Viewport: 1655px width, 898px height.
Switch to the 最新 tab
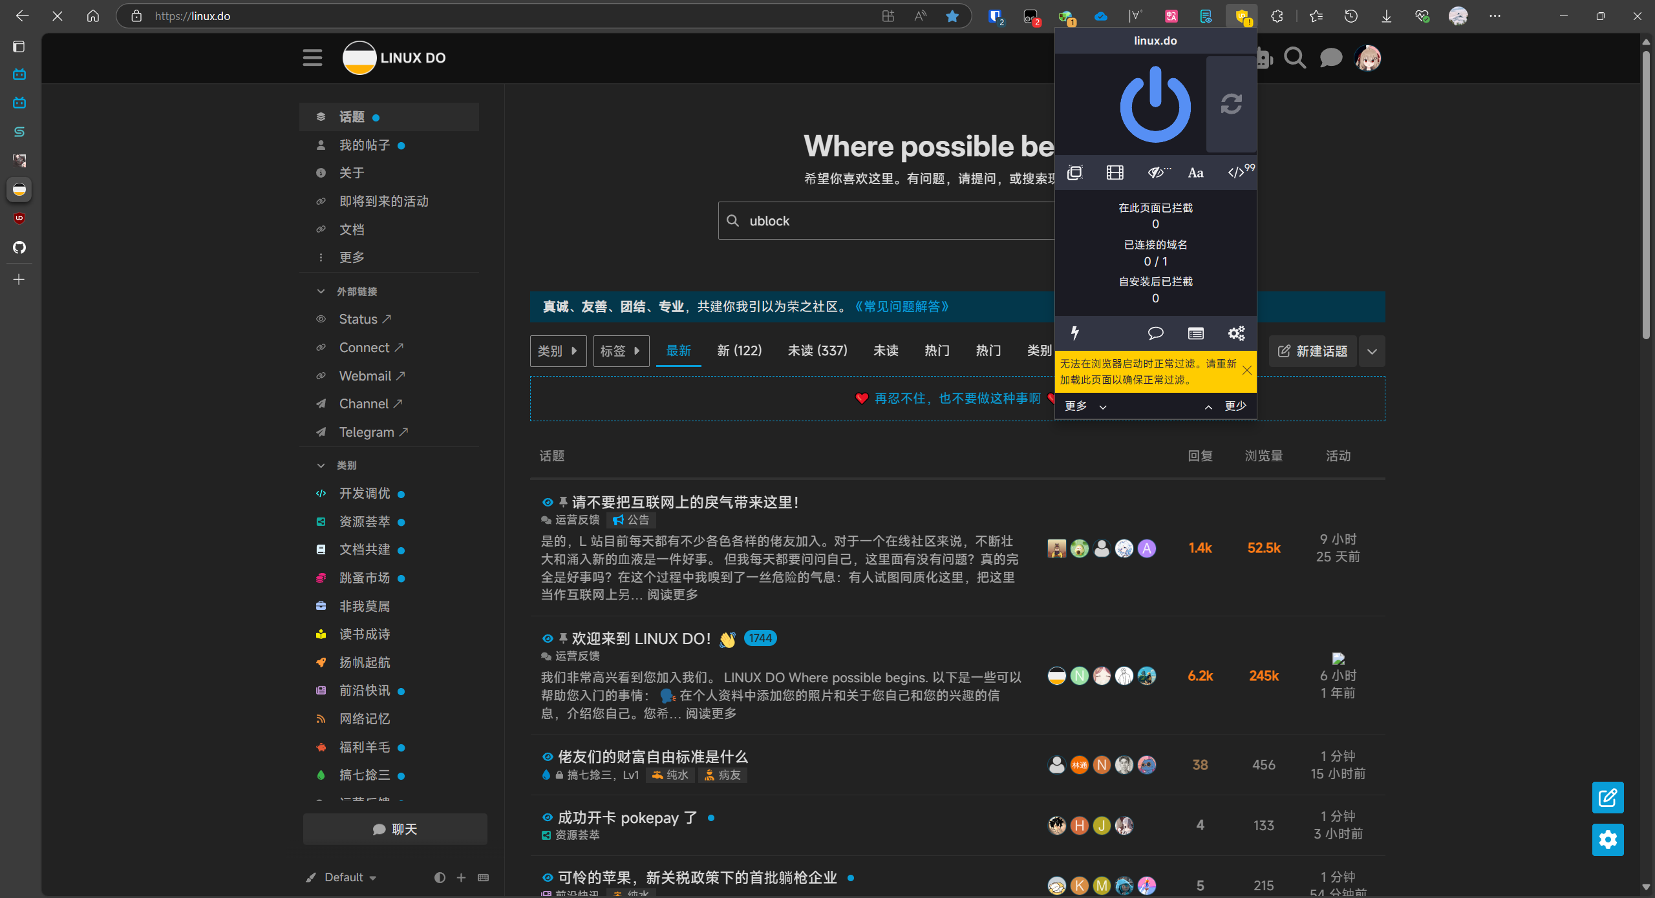[678, 351]
